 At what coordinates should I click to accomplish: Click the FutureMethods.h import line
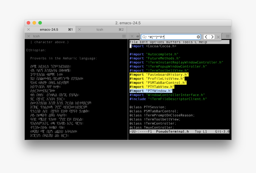pyautogui.click(x=155, y=58)
